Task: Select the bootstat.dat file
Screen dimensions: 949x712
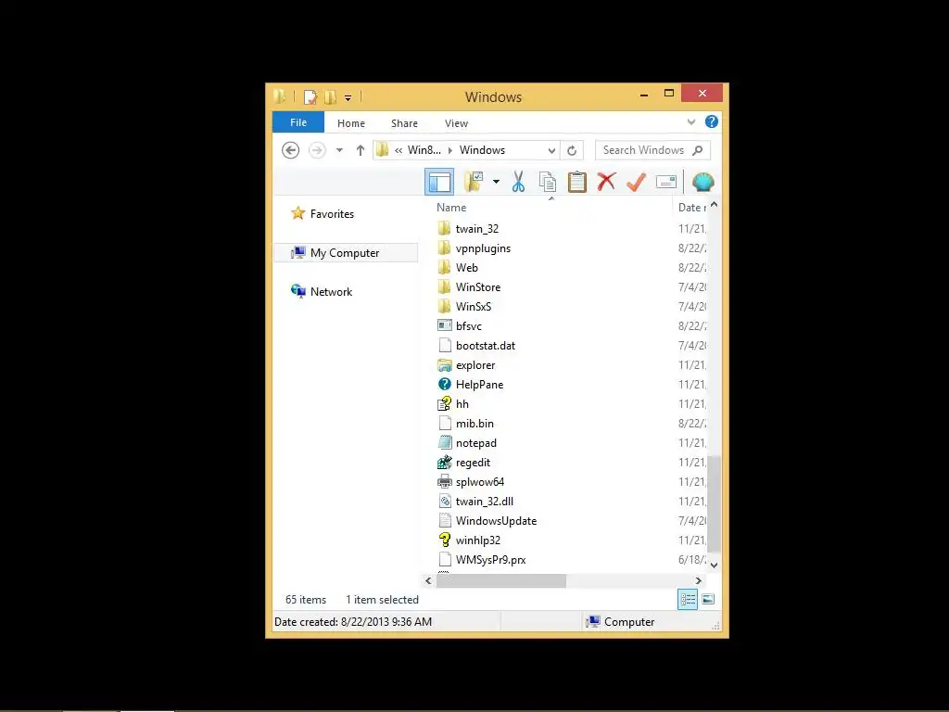Action: [486, 346]
